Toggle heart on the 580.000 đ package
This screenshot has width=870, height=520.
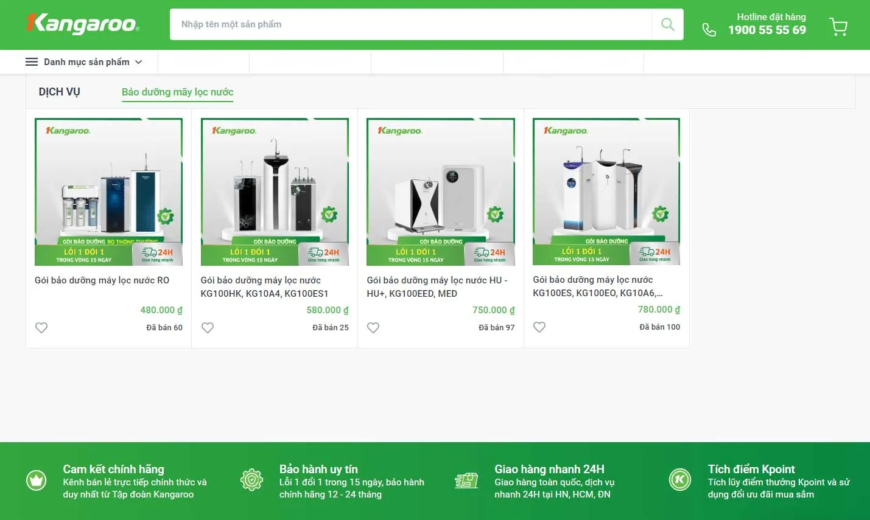[208, 328]
